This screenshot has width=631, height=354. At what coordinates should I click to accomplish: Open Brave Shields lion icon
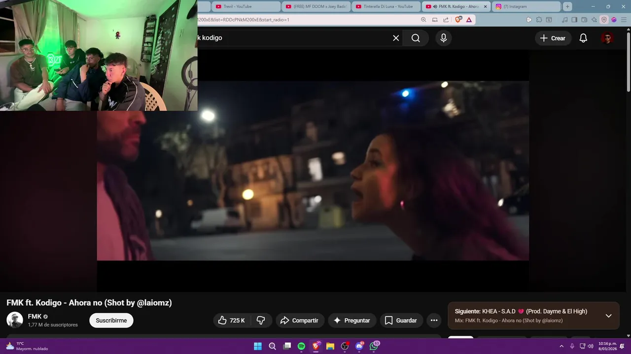pos(458,20)
